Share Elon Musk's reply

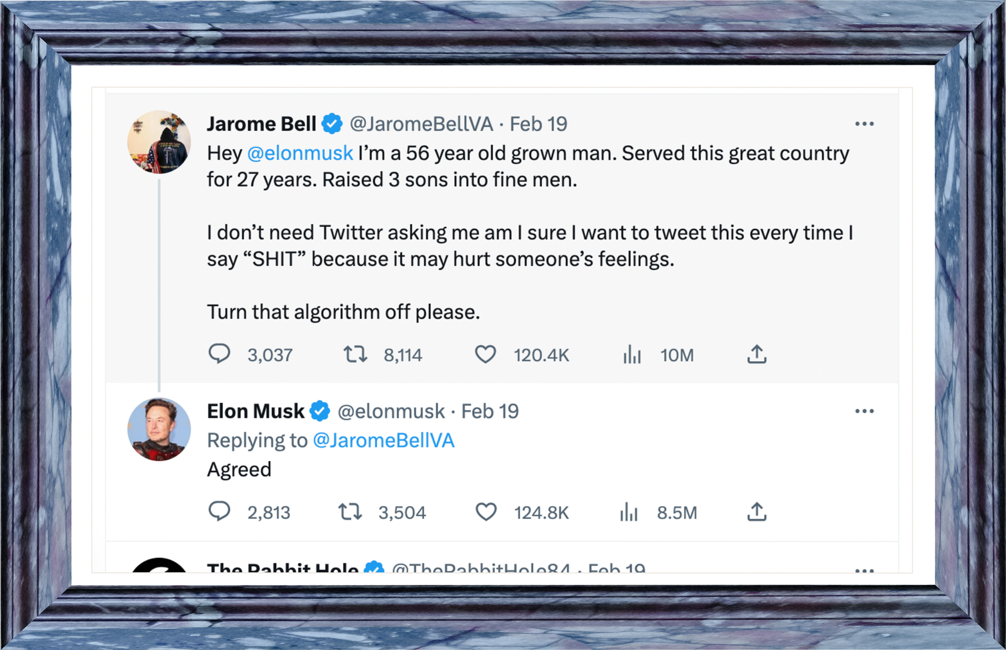click(757, 511)
